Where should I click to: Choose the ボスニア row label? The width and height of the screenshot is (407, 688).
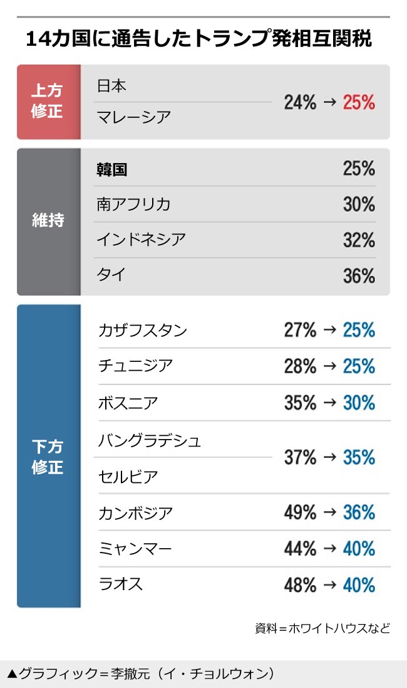pos(128,403)
